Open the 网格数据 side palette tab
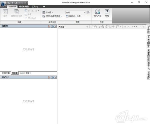150x124 pixels. point(148,75)
